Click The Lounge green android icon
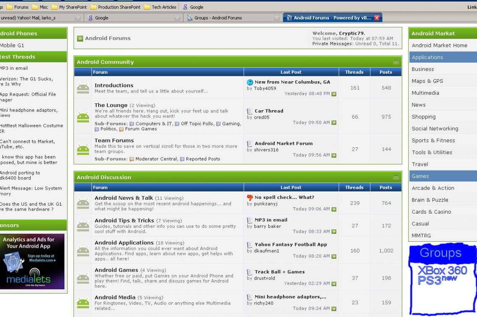 click(x=84, y=117)
